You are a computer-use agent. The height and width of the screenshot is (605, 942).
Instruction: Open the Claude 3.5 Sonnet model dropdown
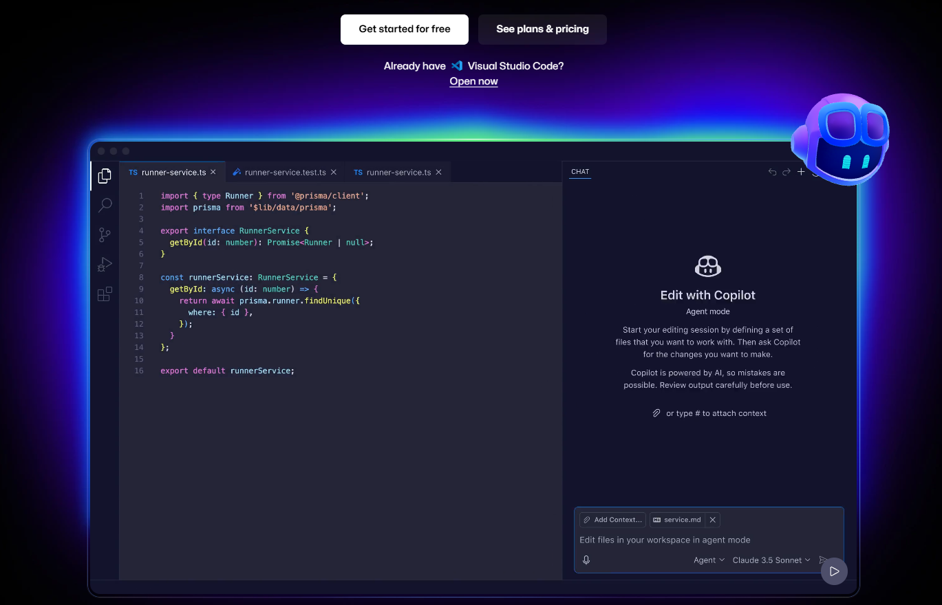(x=771, y=560)
